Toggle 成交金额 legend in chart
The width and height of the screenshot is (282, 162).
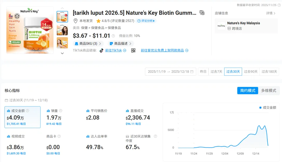267,107
